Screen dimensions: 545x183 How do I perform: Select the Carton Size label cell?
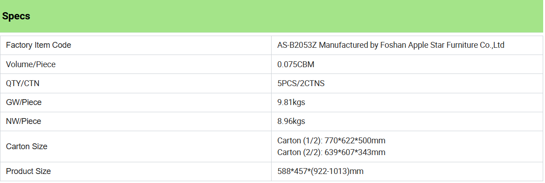(136, 146)
